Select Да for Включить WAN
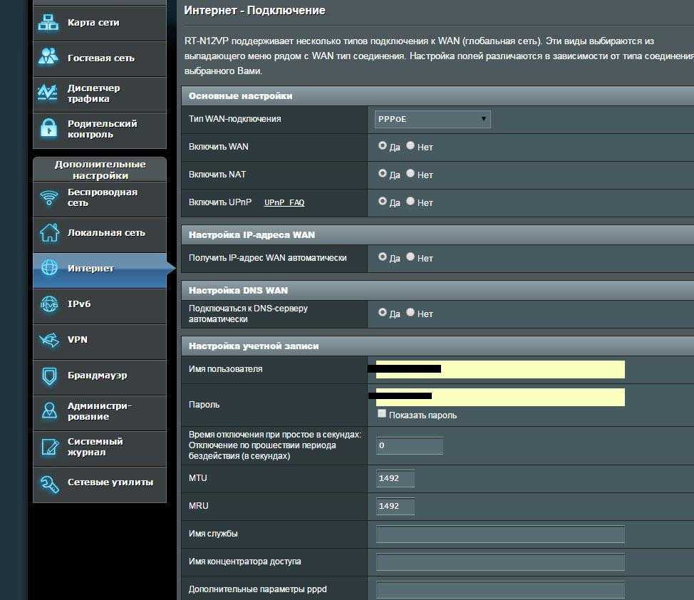 pos(383,145)
